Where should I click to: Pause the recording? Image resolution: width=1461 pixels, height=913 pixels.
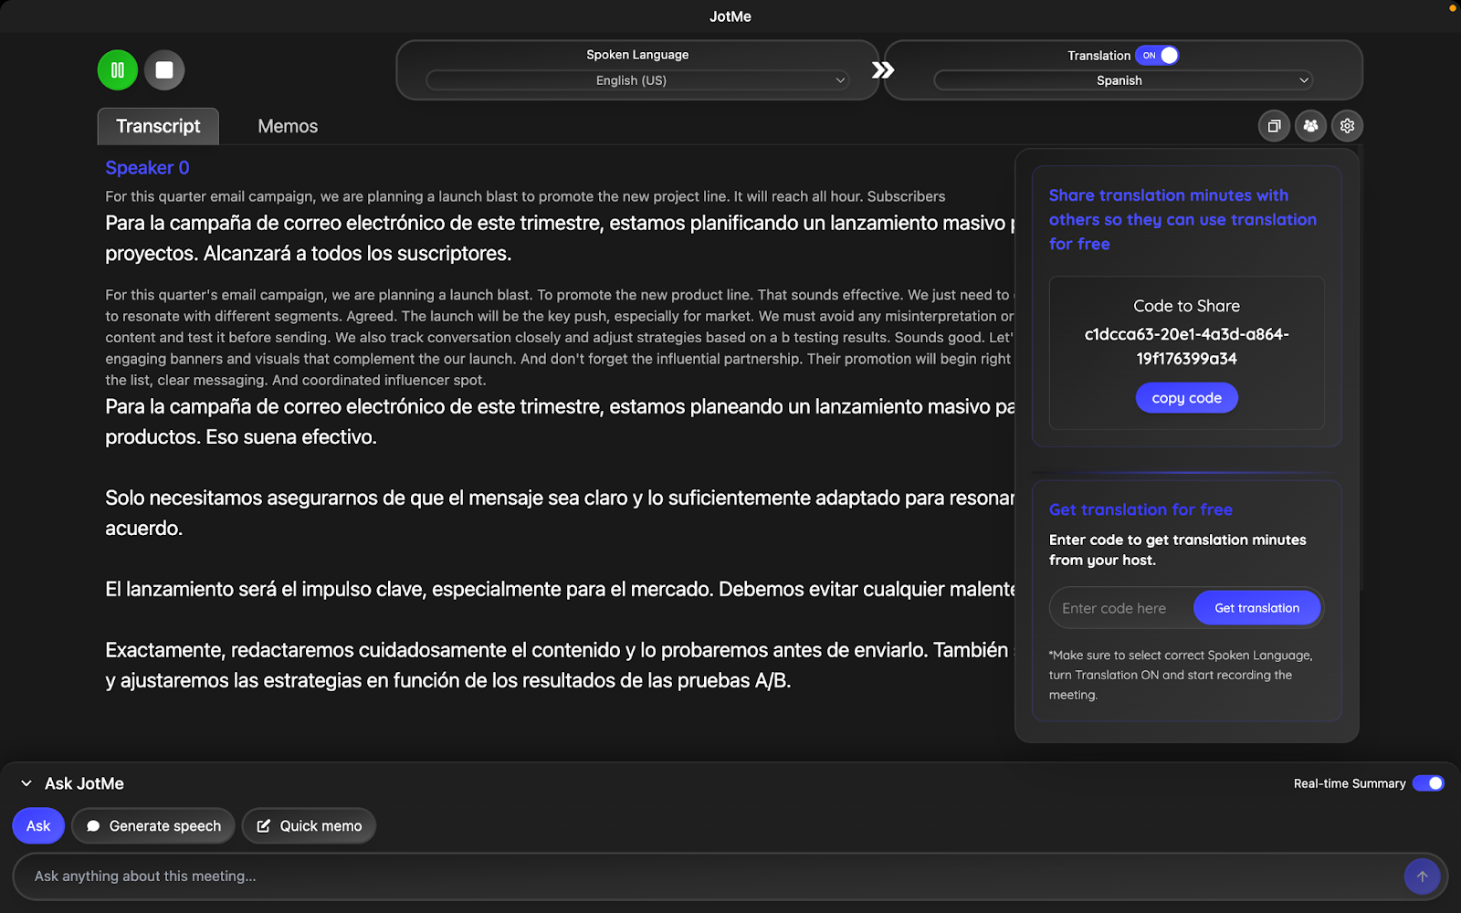click(117, 69)
